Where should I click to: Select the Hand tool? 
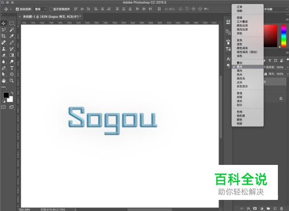(4, 81)
